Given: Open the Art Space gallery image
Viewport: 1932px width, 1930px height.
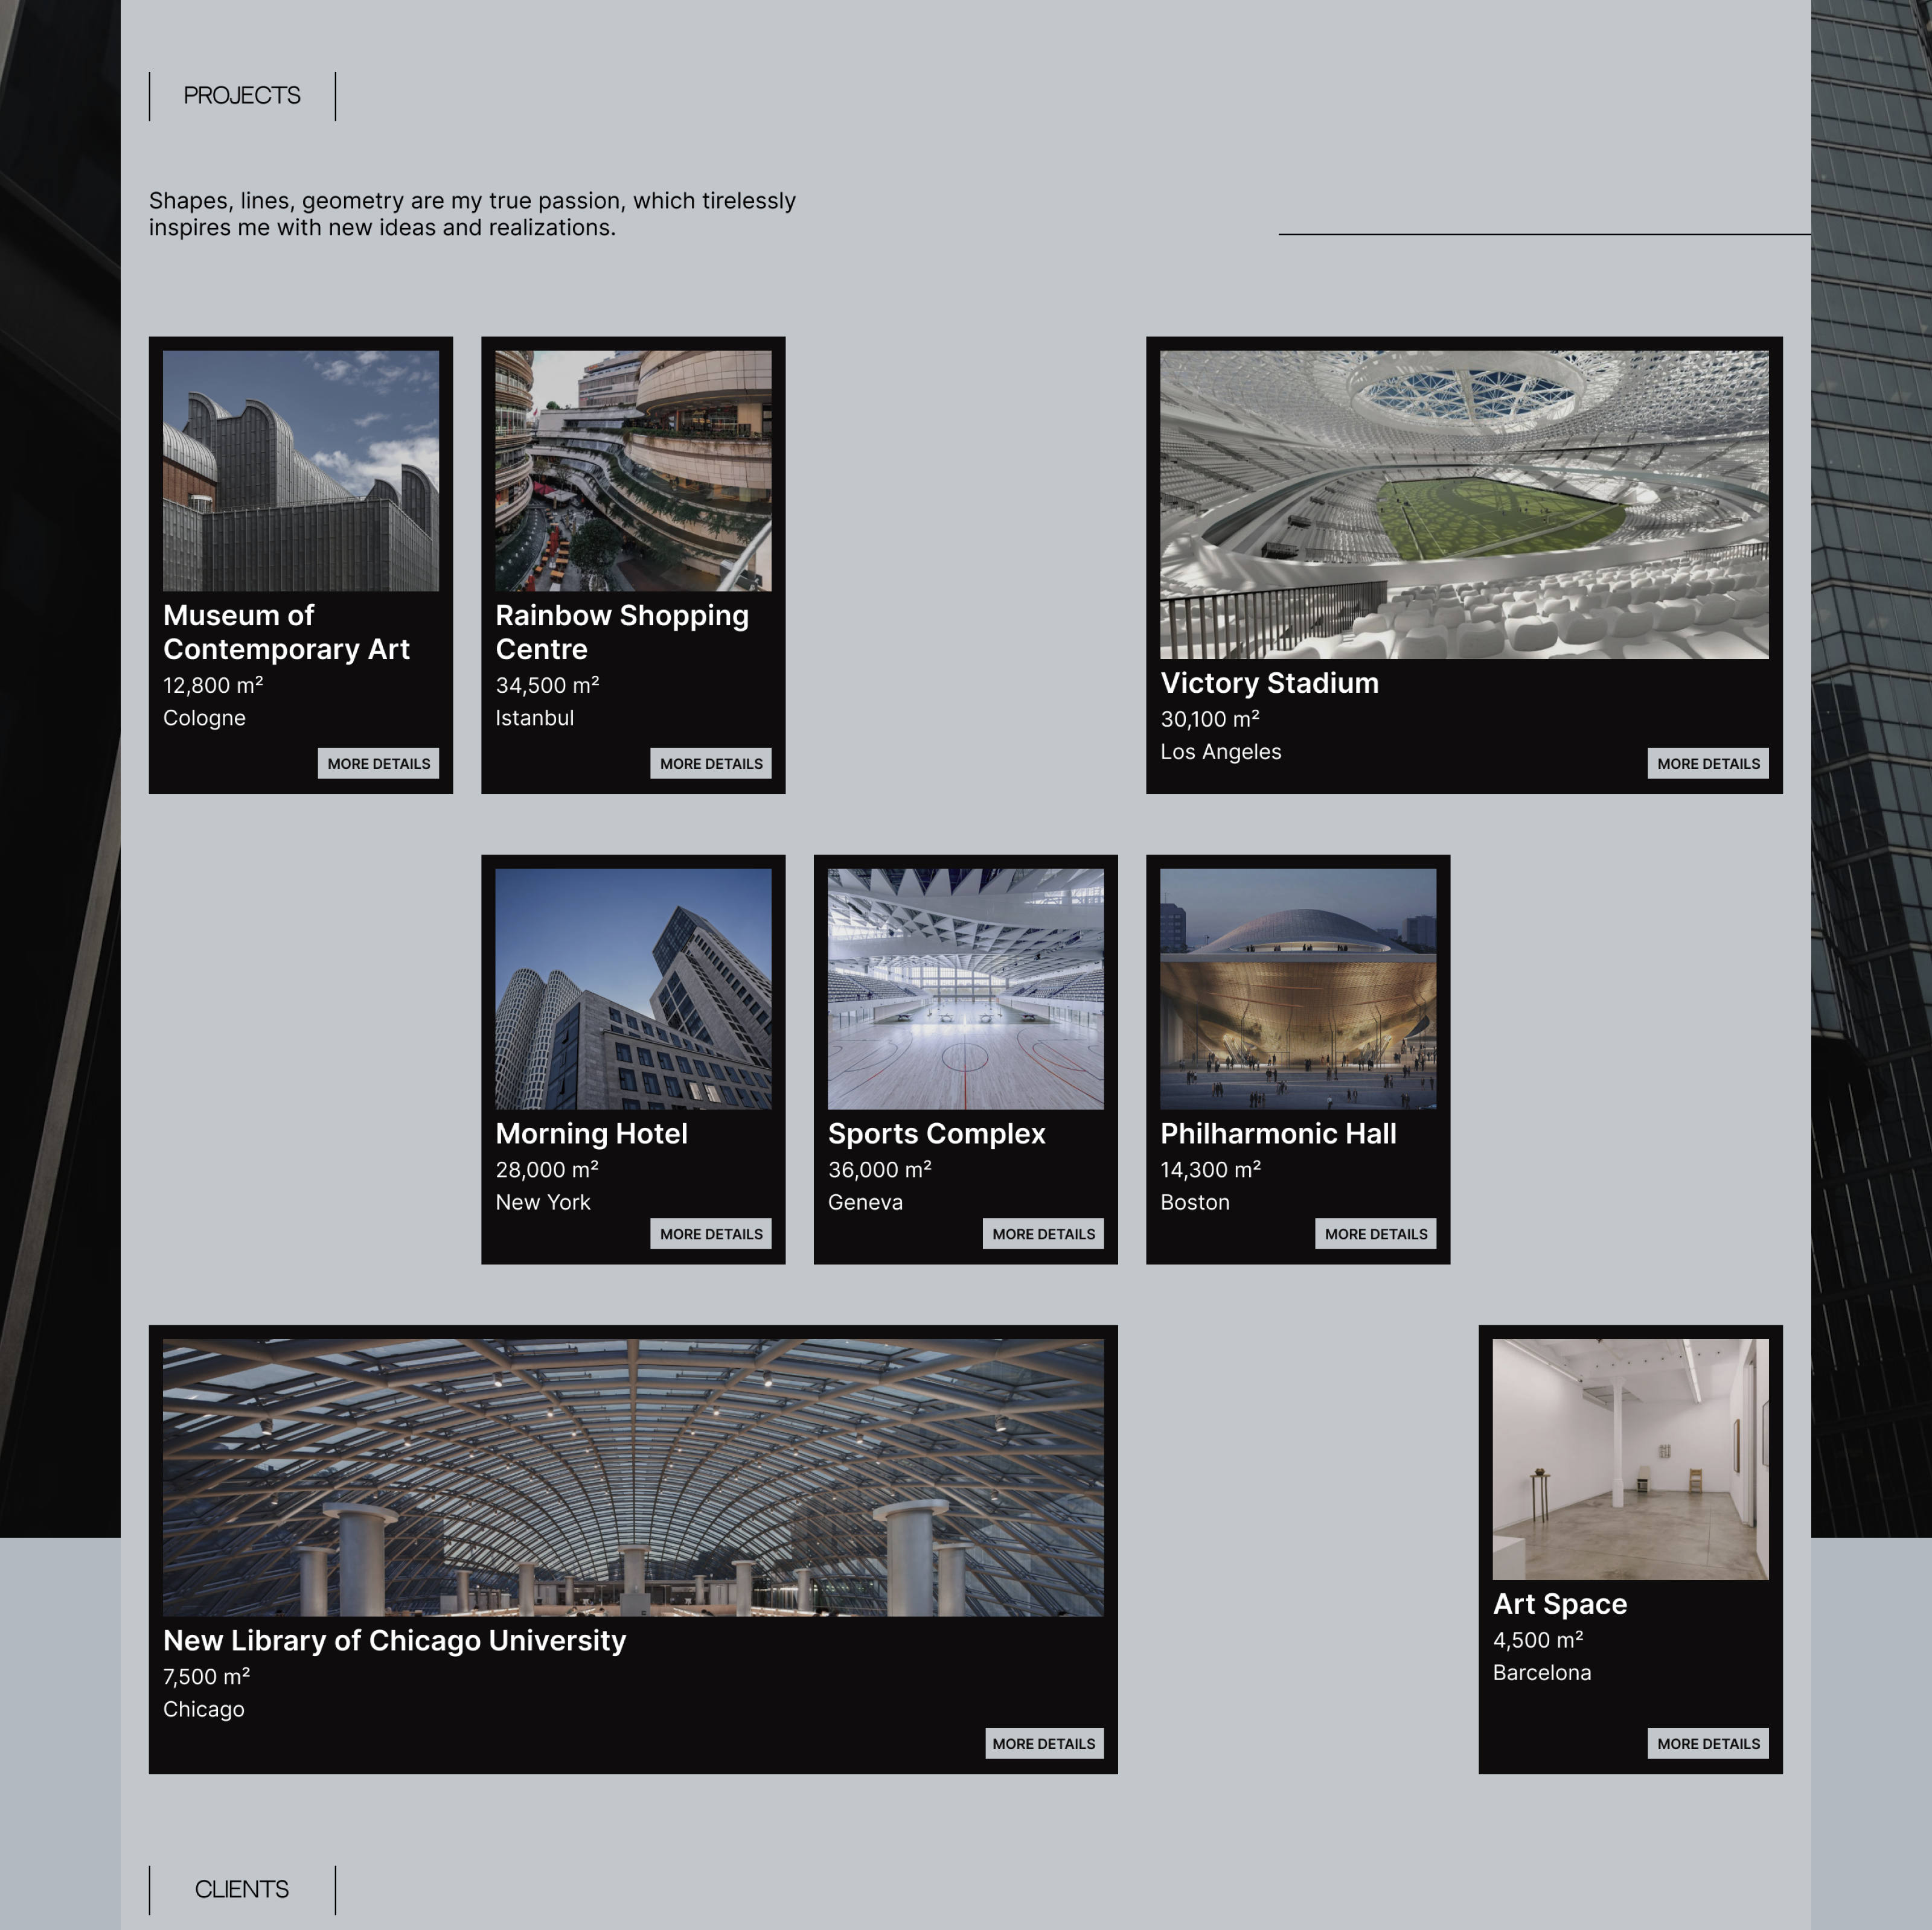Looking at the screenshot, I should (1629, 1458).
